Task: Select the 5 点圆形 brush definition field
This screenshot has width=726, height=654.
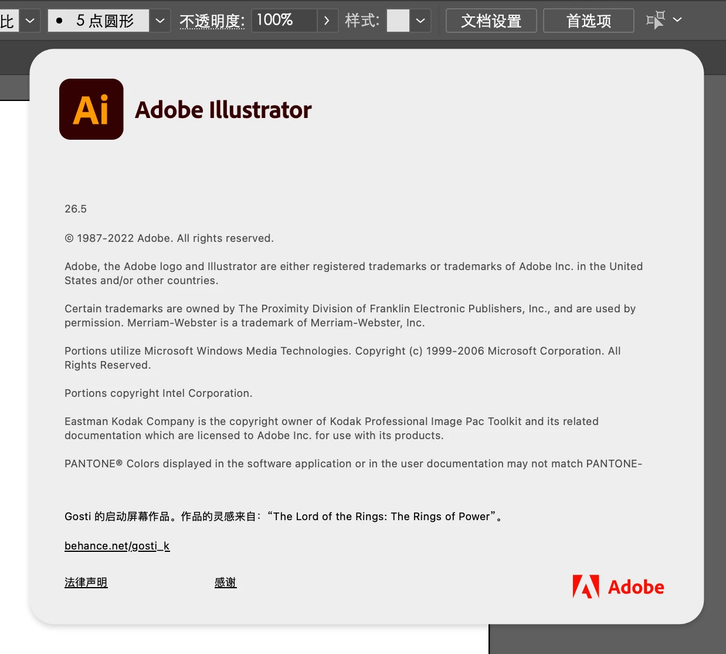Action: (99, 21)
